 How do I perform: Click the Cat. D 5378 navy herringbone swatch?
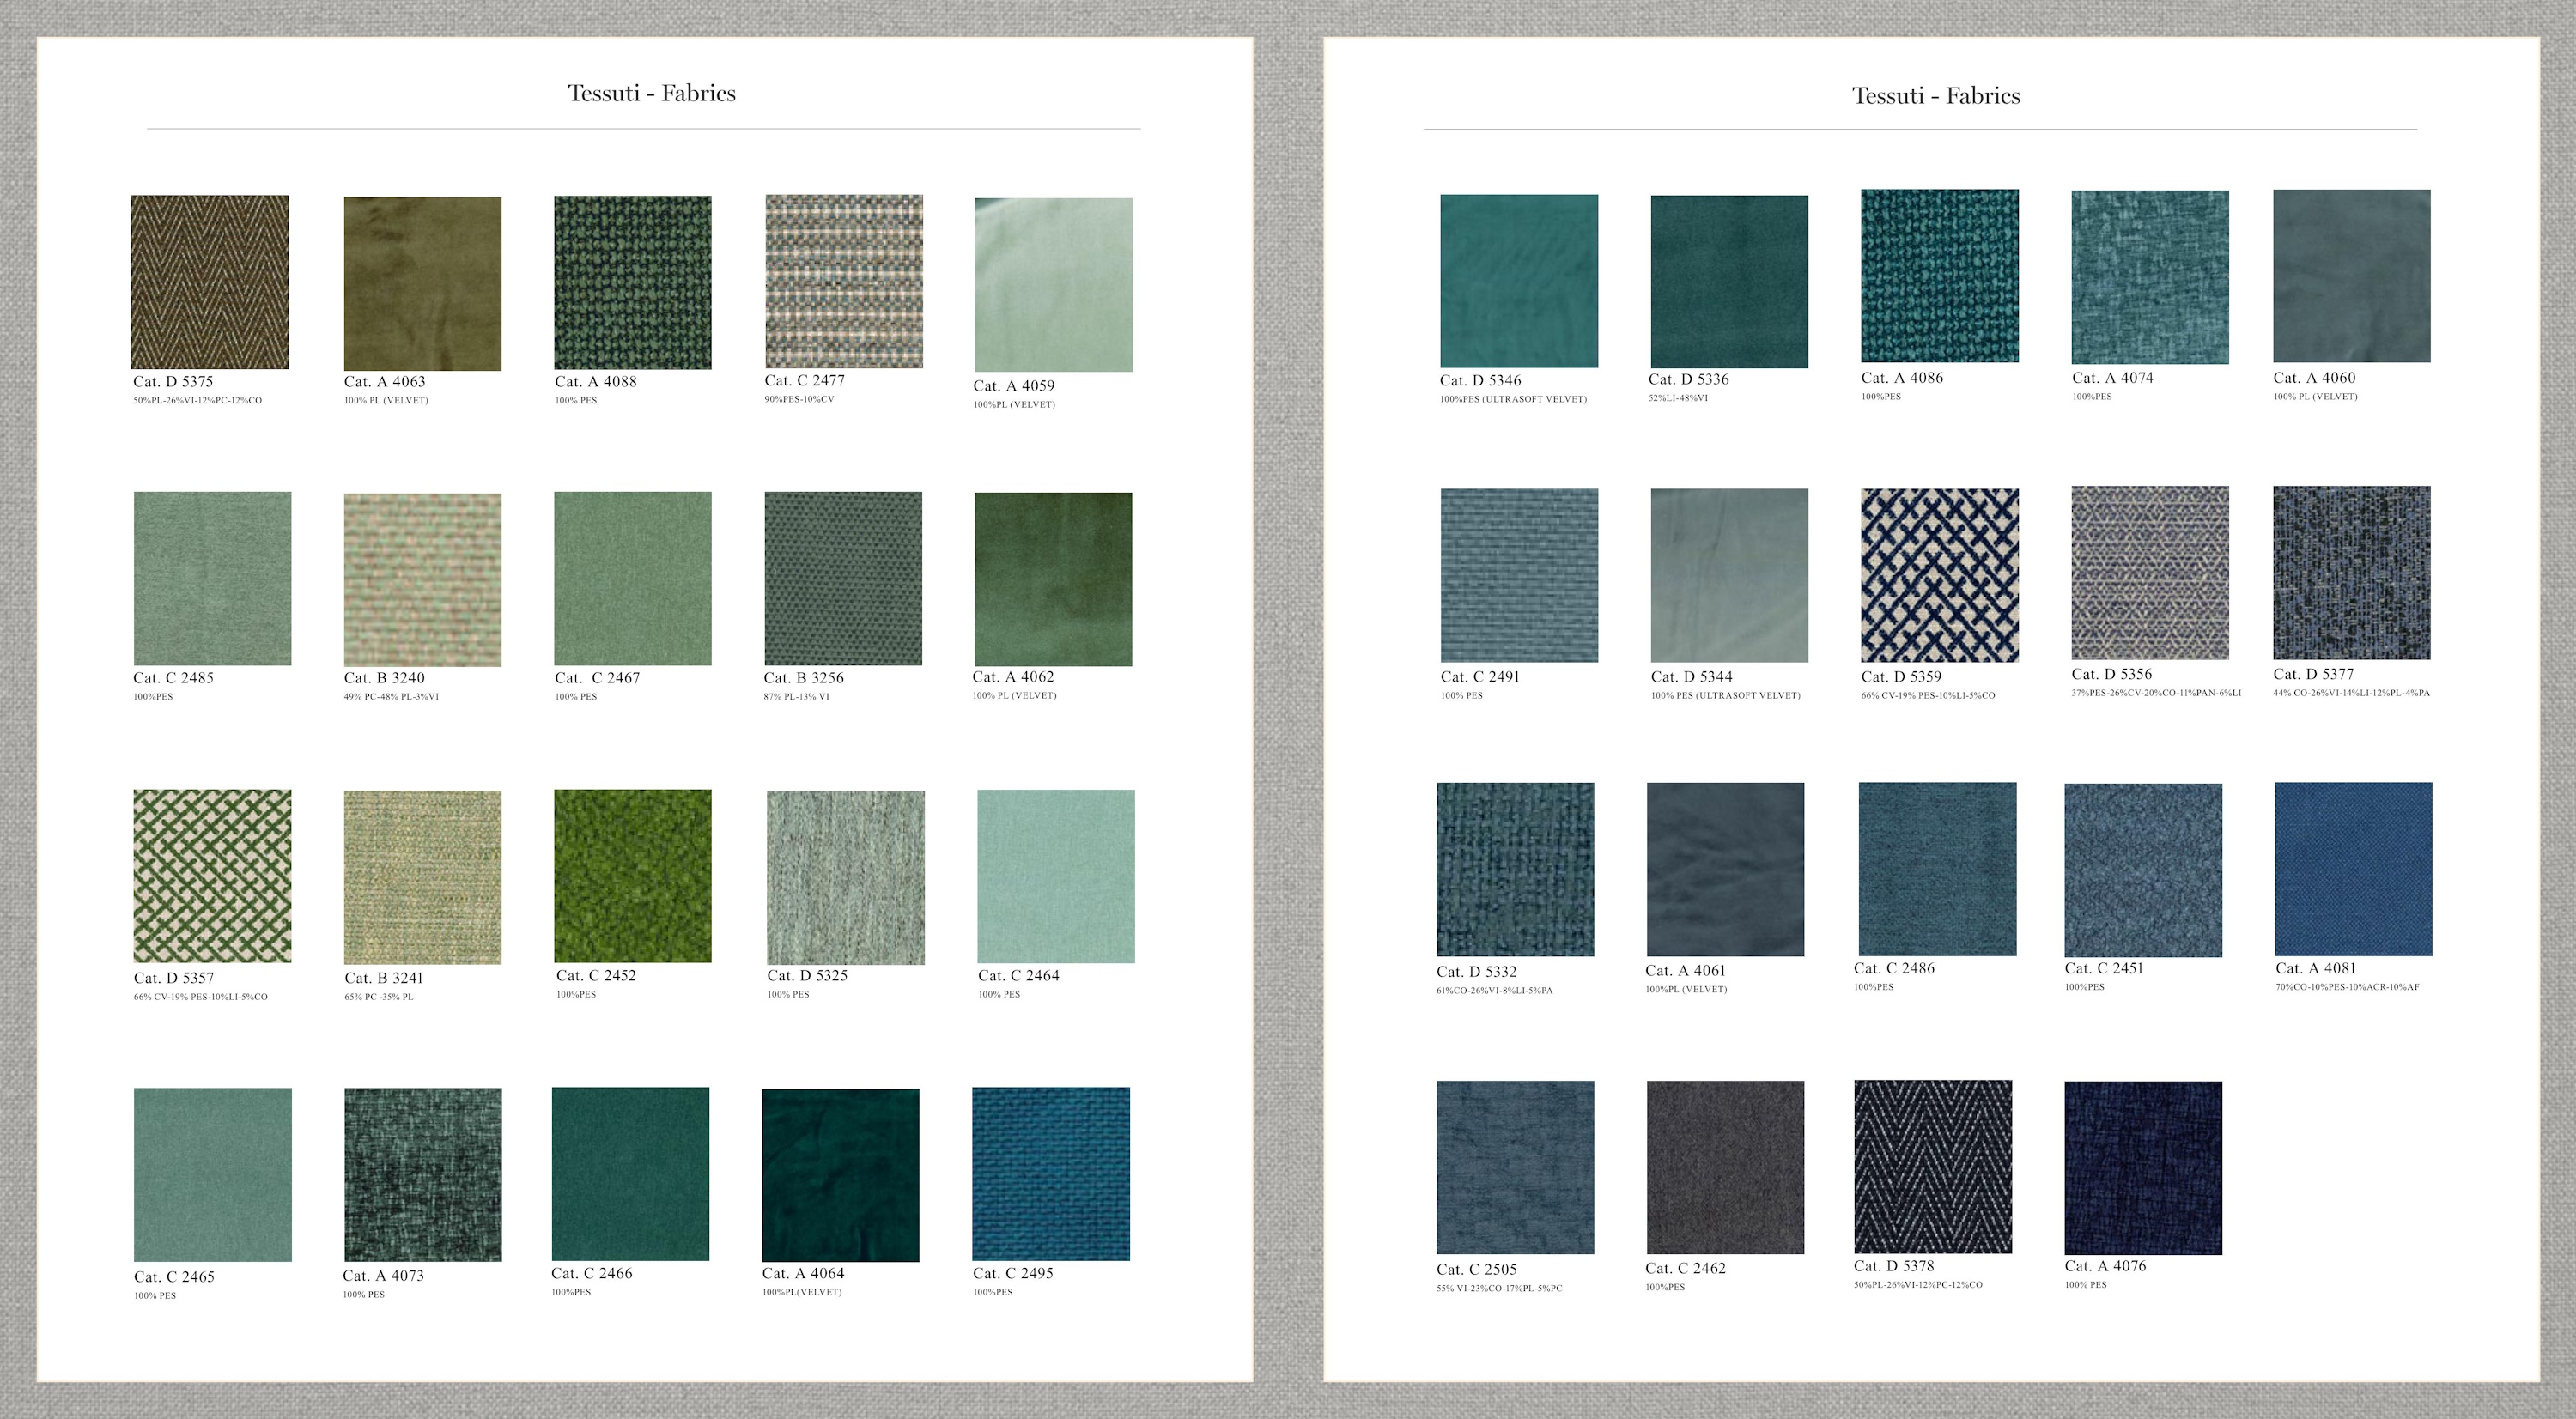pos(1932,1167)
